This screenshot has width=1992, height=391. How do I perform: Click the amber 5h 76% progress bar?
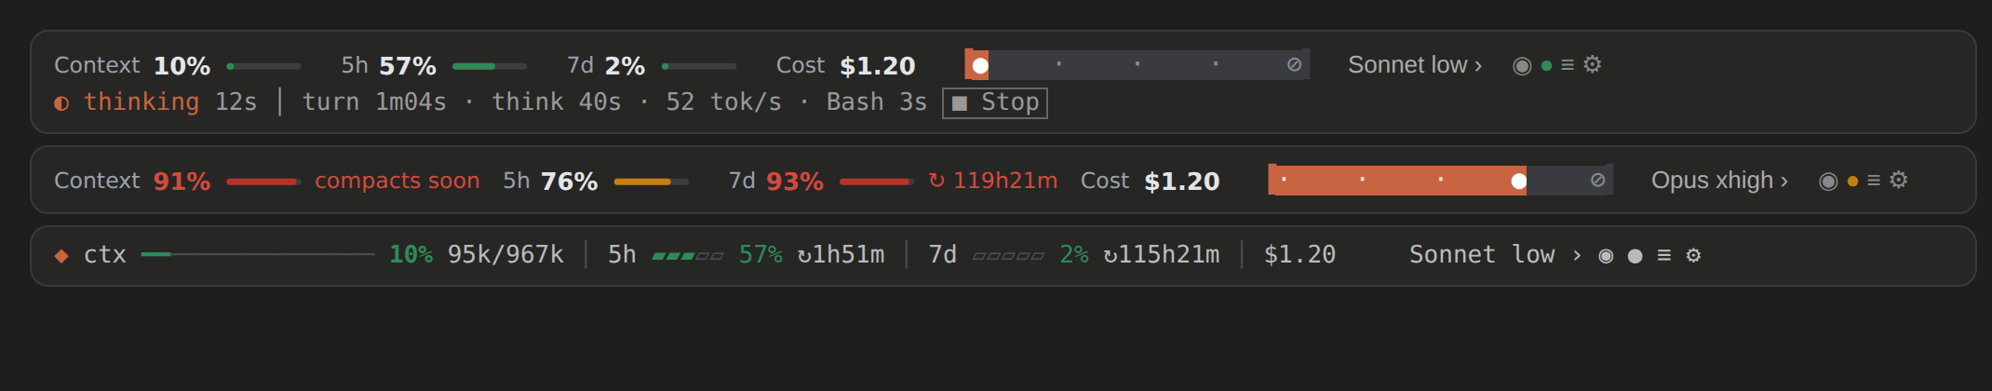[652, 182]
